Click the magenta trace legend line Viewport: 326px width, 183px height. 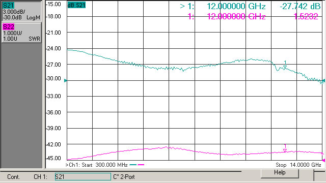pos(141,165)
